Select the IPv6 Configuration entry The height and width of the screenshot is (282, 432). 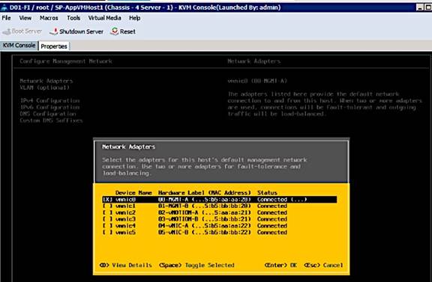pos(49,107)
